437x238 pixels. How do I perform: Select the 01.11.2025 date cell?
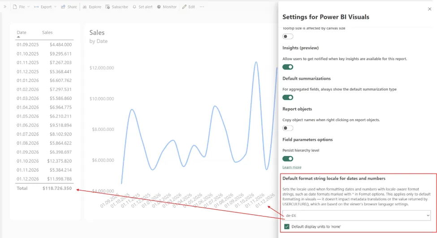(x=28, y=62)
